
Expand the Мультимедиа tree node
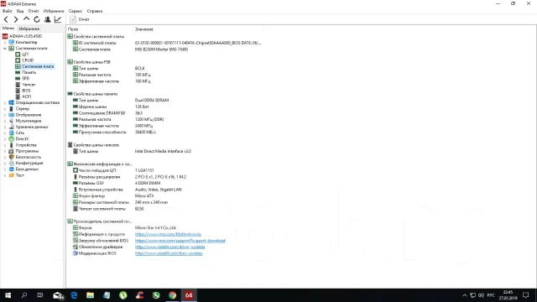(x=5, y=121)
